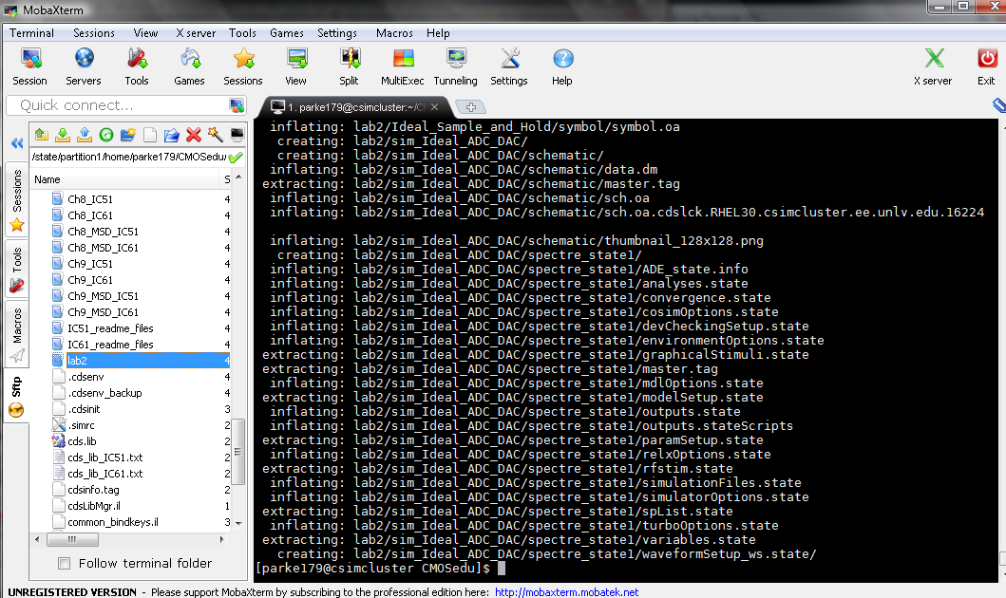
Task: Select the Ch8_IC51 folder
Action: (x=90, y=199)
